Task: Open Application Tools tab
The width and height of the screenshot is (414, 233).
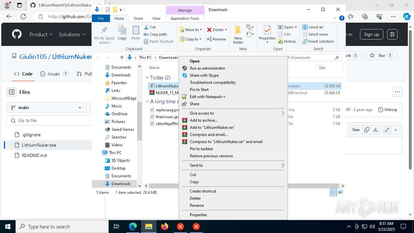Action: (x=185, y=18)
